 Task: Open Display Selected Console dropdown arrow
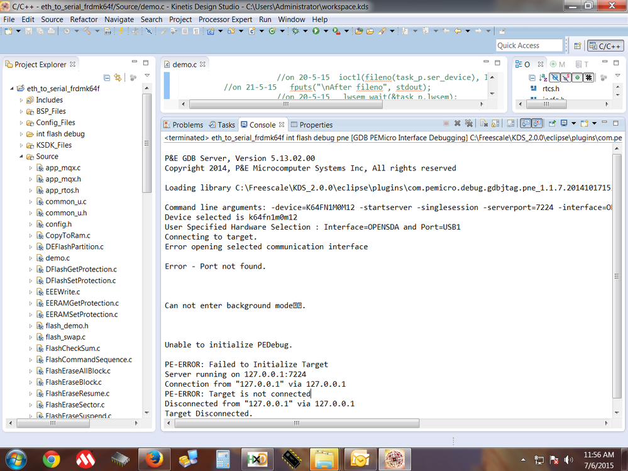pos(573,124)
